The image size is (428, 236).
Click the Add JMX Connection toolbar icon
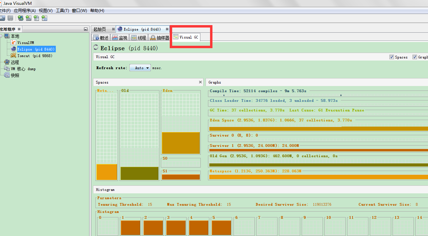click(29, 18)
